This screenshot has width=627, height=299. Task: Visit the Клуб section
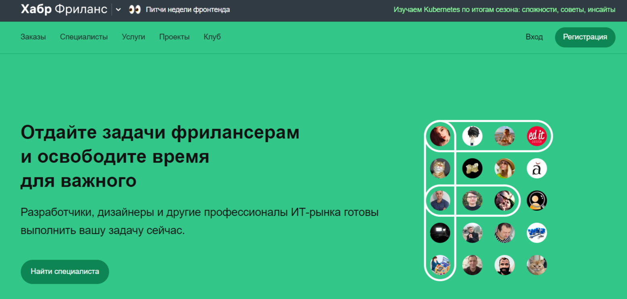[212, 37]
